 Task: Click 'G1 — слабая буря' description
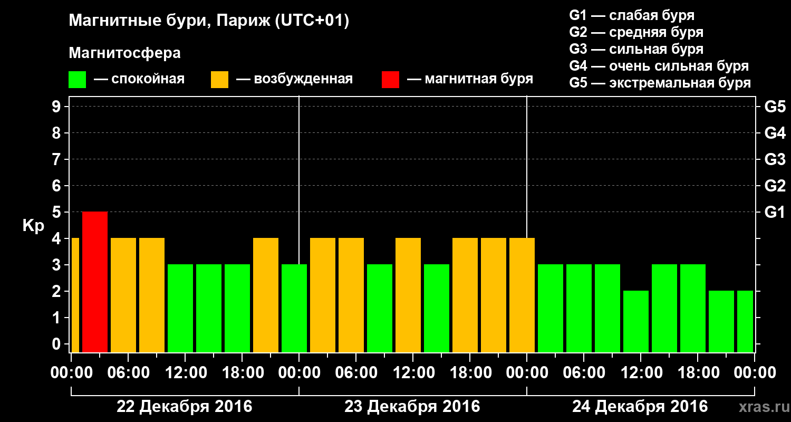[x=632, y=15]
